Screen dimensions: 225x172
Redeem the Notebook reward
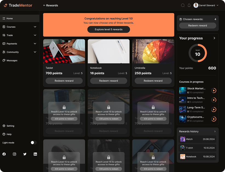[109, 81]
